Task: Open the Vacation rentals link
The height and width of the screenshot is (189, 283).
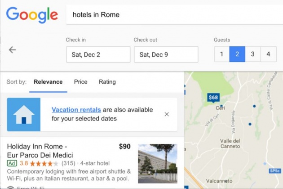Action: click(x=76, y=110)
